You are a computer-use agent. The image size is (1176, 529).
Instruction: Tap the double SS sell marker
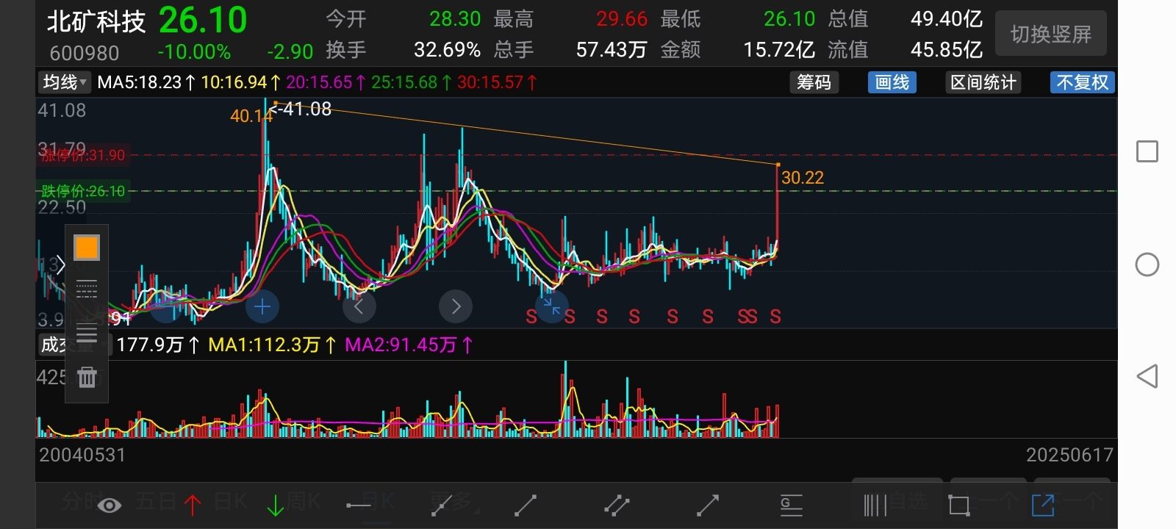pyautogui.click(x=747, y=317)
